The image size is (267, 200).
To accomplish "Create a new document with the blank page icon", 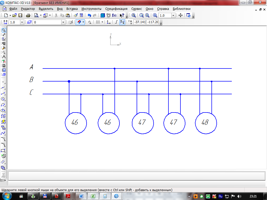I will [6, 15].
